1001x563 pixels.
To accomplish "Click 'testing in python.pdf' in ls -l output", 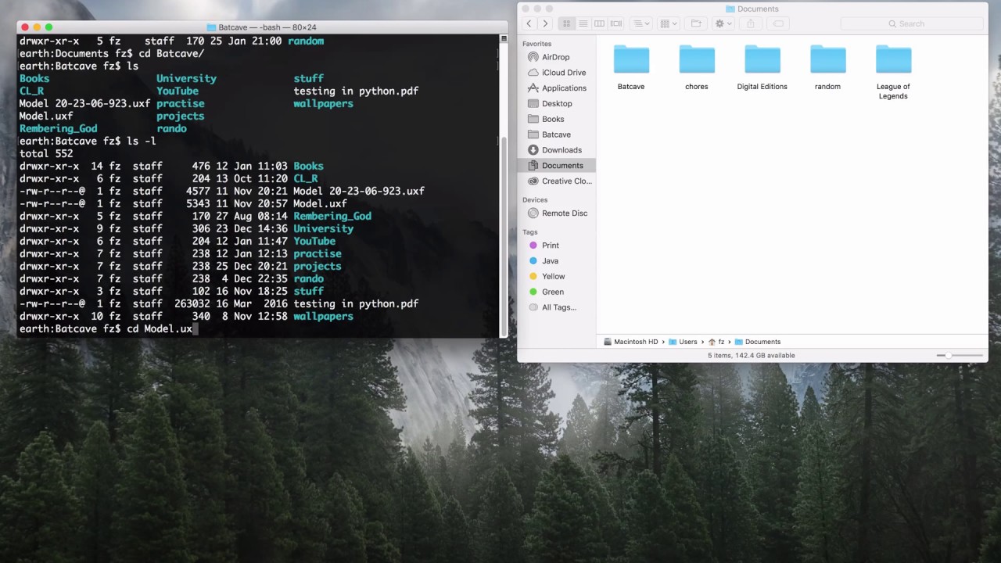I will (356, 303).
